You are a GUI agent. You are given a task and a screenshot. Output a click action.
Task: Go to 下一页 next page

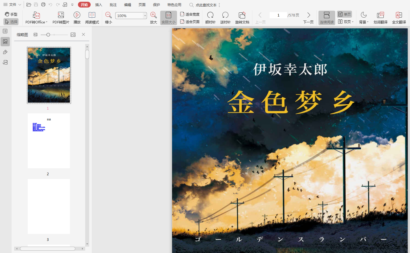click(x=308, y=18)
